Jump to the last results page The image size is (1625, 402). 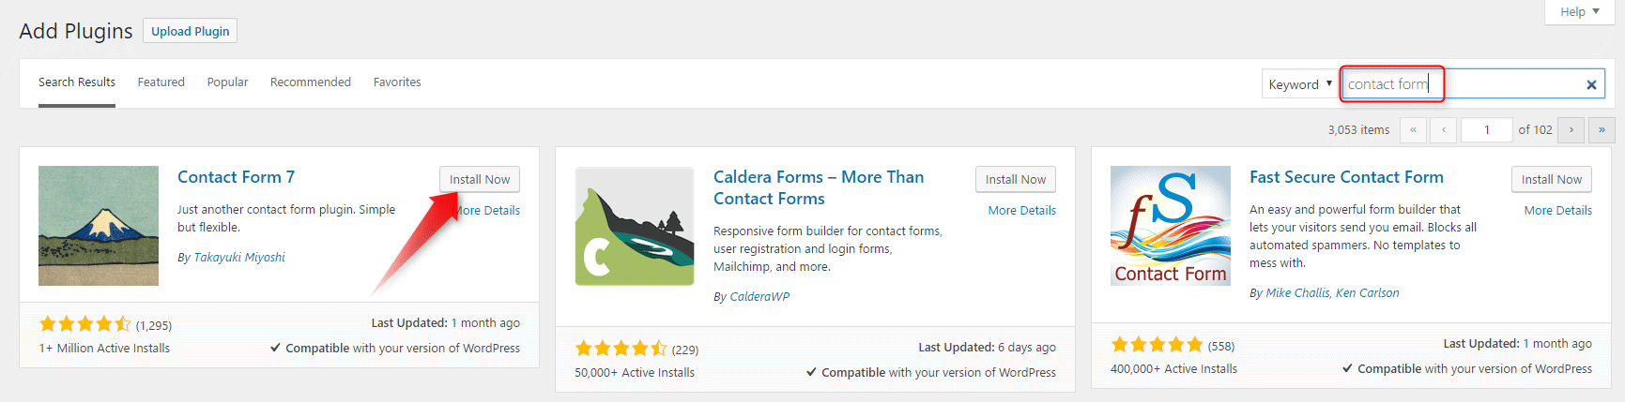pos(1602,130)
